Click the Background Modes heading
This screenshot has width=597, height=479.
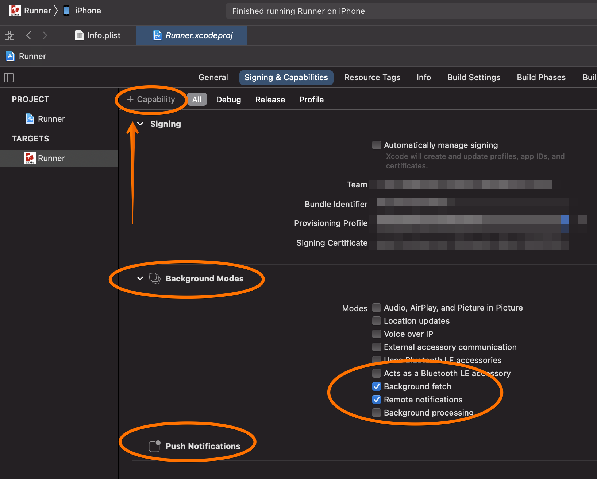click(204, 279)
